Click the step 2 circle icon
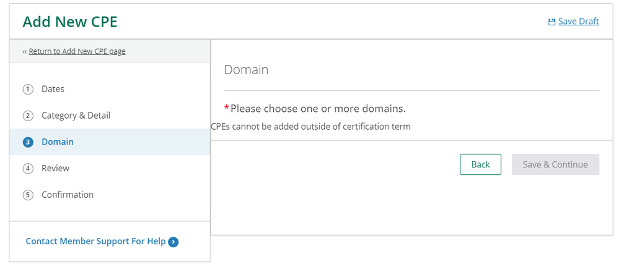This screenshot has height=267, width=619. (28, 116)
